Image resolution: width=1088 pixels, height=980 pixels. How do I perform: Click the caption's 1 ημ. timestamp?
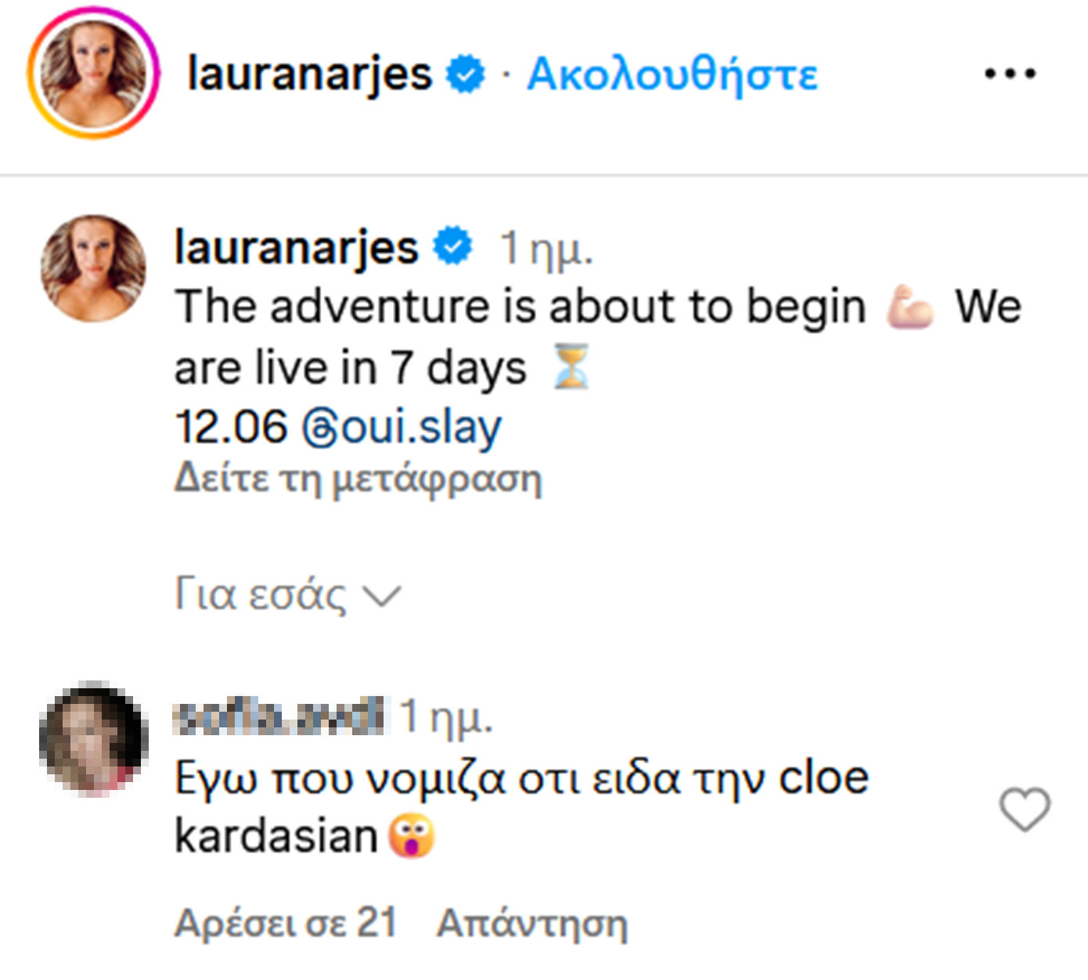[546, 249]
